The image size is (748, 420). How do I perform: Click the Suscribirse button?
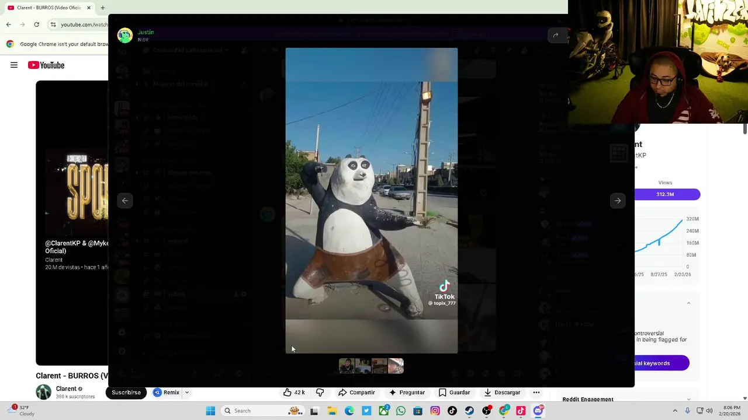tap(126, 393)
